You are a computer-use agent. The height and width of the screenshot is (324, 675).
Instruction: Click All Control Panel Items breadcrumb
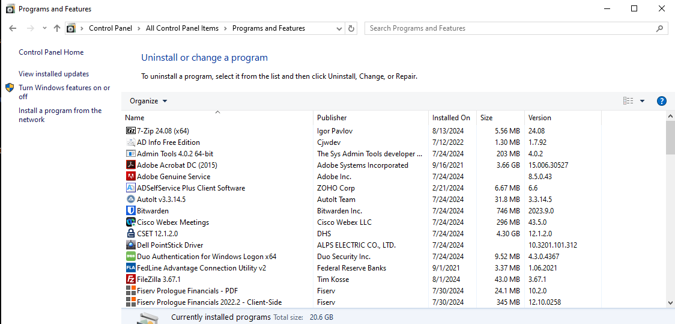point(182,28)
